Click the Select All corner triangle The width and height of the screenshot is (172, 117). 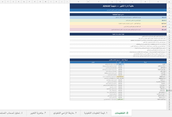(x=169, y=2)
